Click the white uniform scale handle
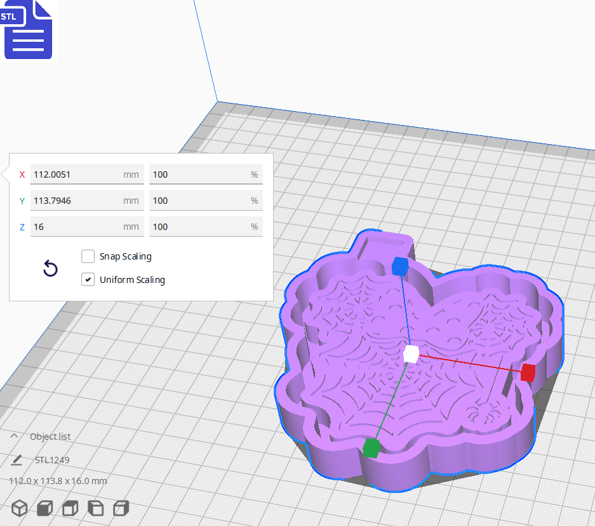 [x=410, y=355]
